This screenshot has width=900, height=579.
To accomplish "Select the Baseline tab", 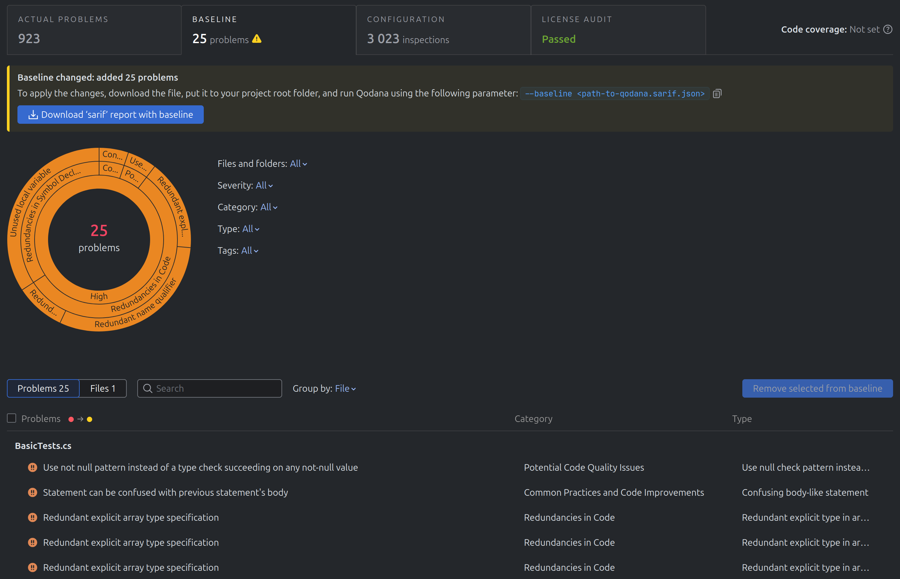I will click(x=268, y=30).
